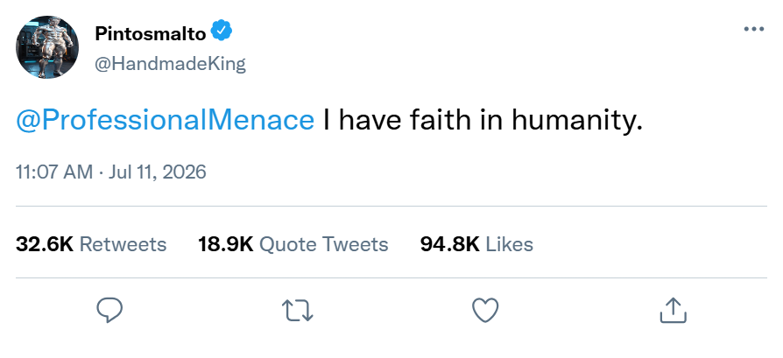783x358 pixels.
Task: Open the @HandmadeKing handle
Action: coord(170,64)
